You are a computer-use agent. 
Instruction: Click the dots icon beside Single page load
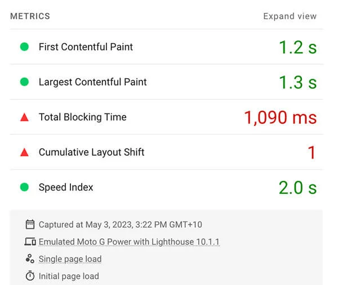tap(30, 259)
